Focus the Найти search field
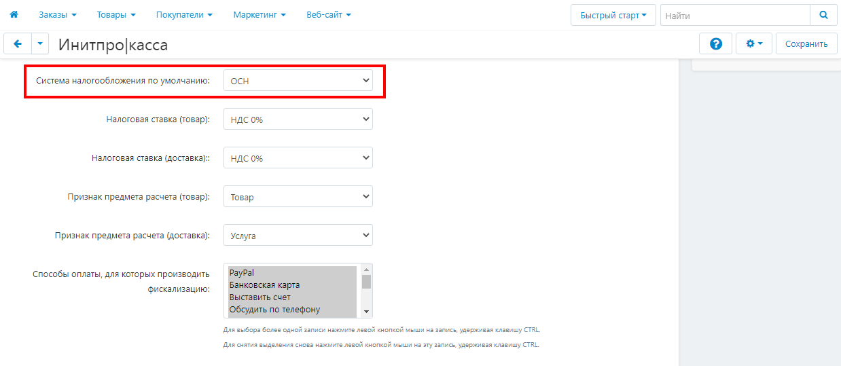This screenshot has height=366, width=841. (x=735, y=15)
